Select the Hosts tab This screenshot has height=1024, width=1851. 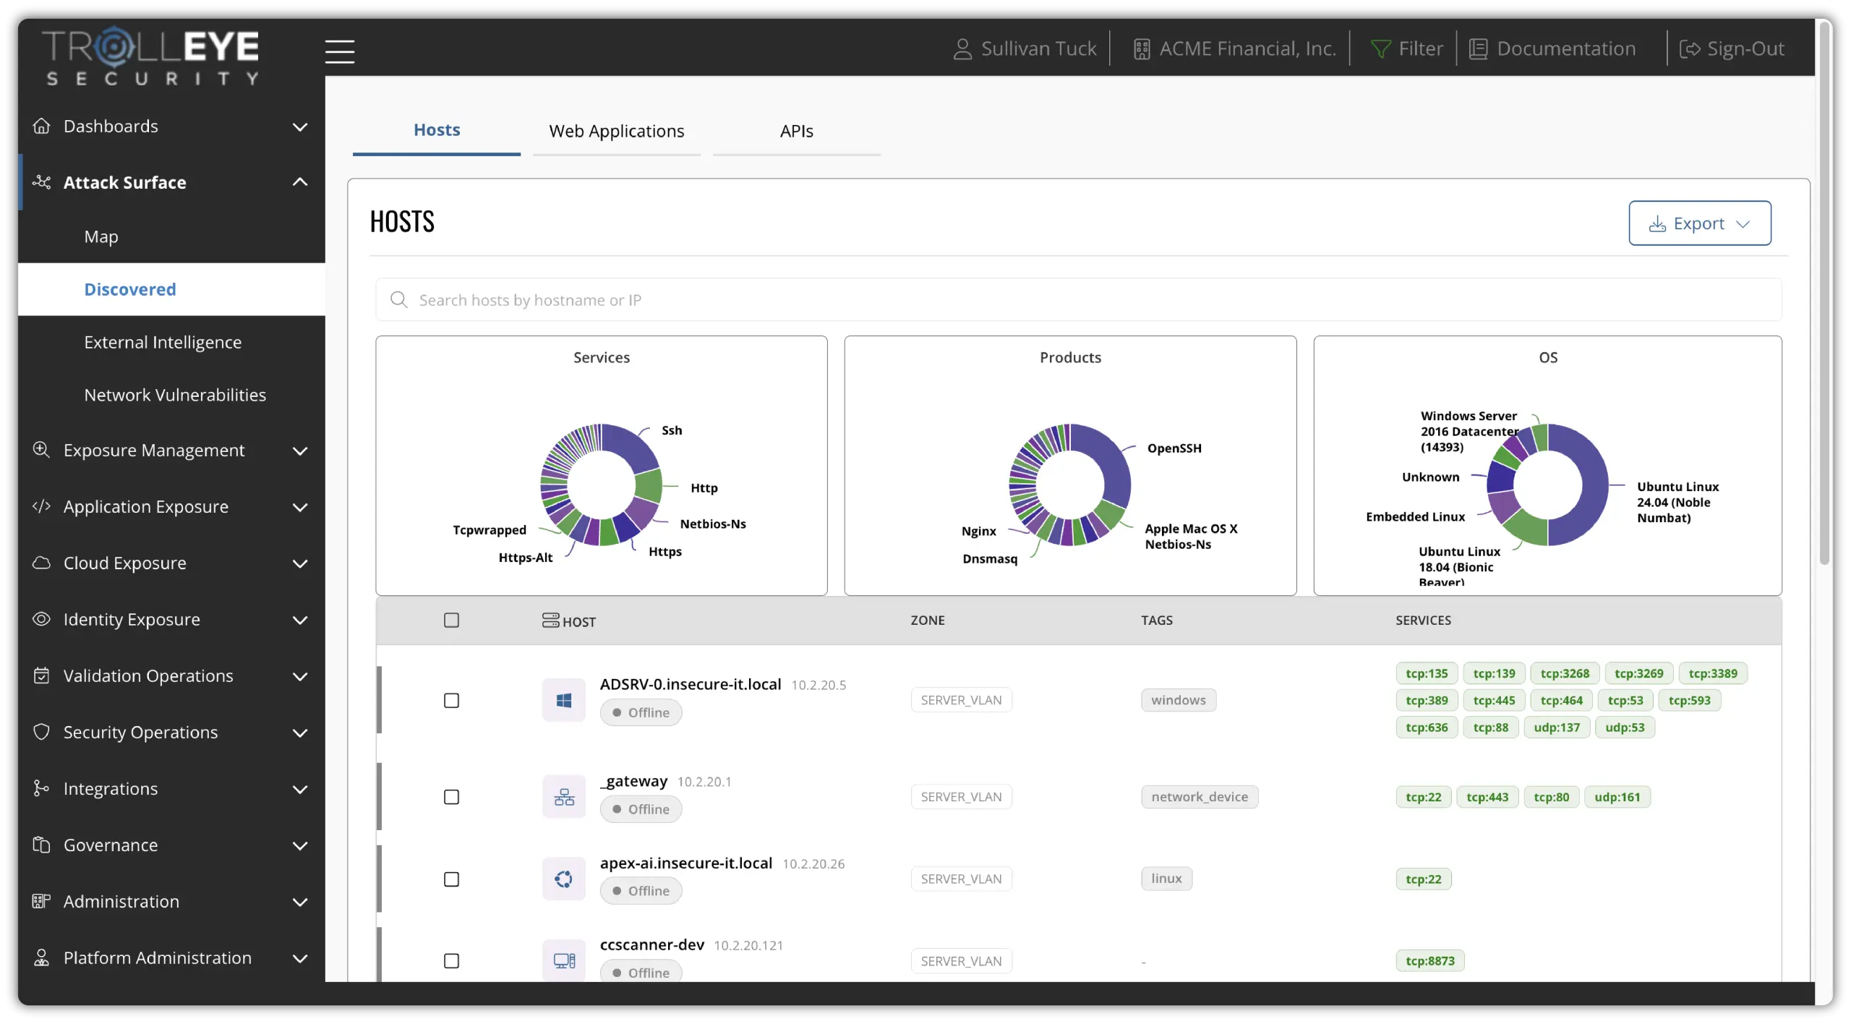pyautogui.click(x=437, y=130)
